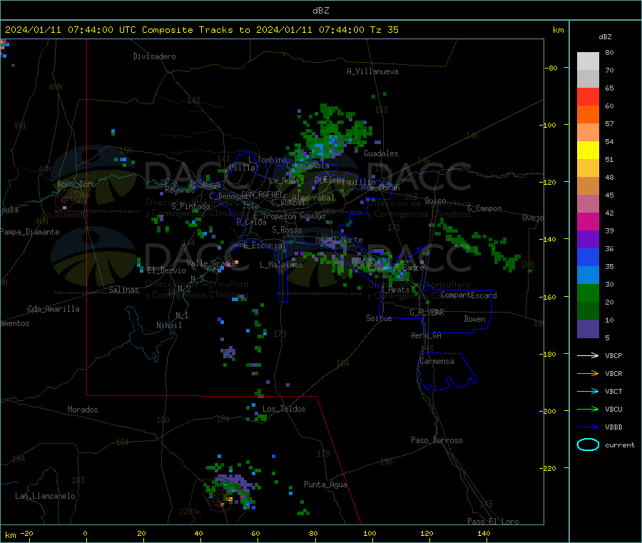
Task: Click the Soitue place label
Action: coord(379,318)
